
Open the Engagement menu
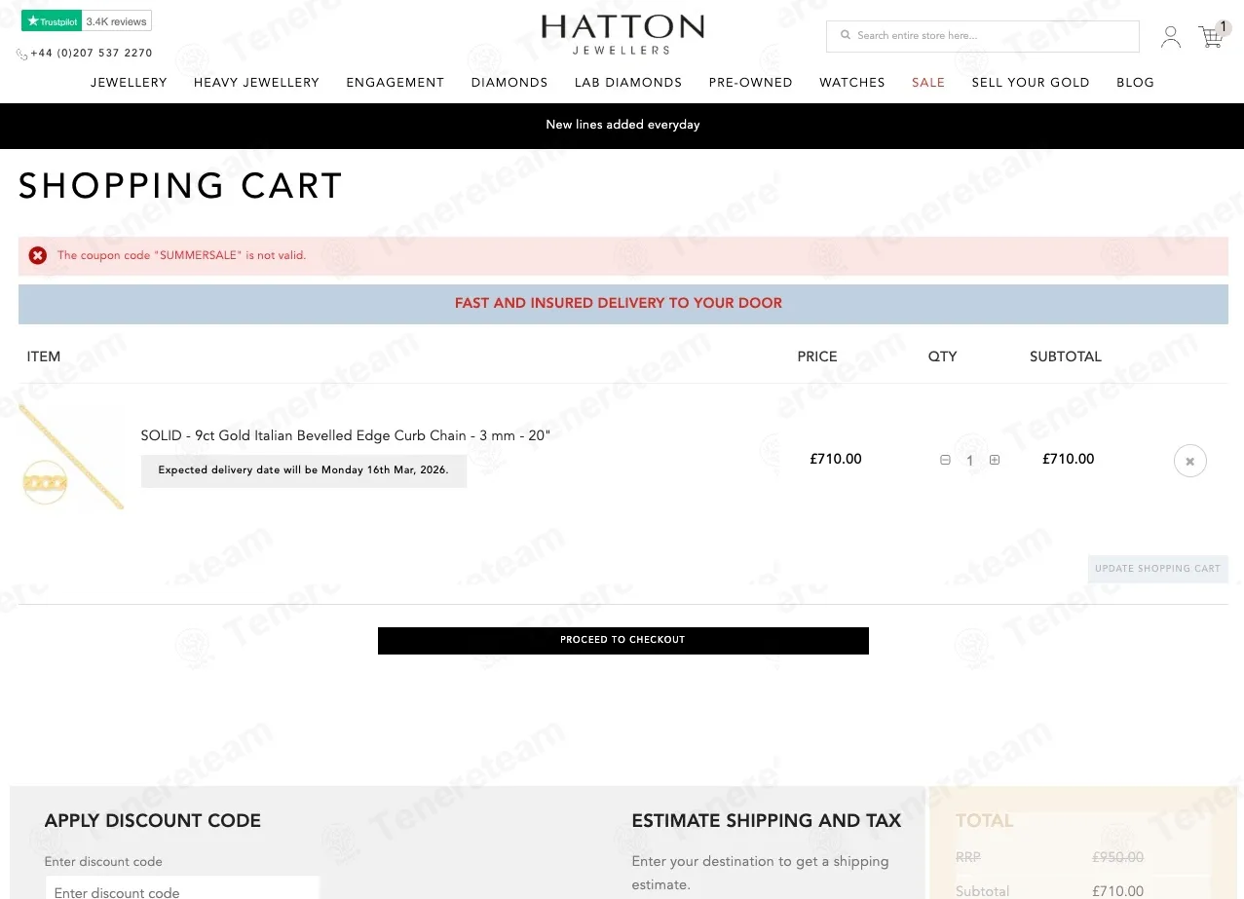(396, 83)
